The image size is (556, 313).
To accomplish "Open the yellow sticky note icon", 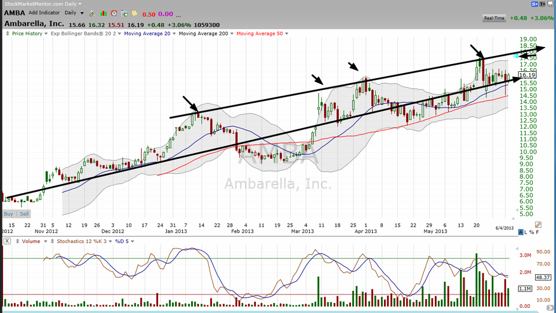I will point(135,13).
